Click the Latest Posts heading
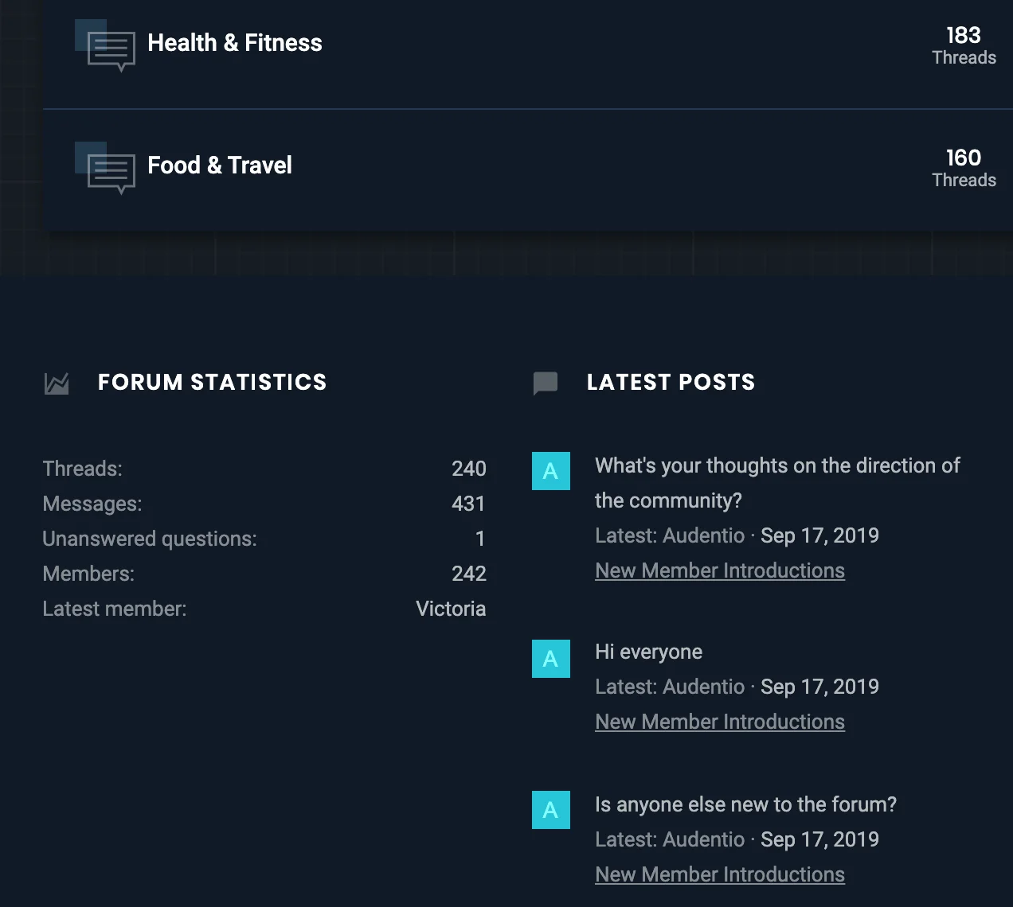The height and width of the screenshot is (907, 1013). [x=671, y=383]
